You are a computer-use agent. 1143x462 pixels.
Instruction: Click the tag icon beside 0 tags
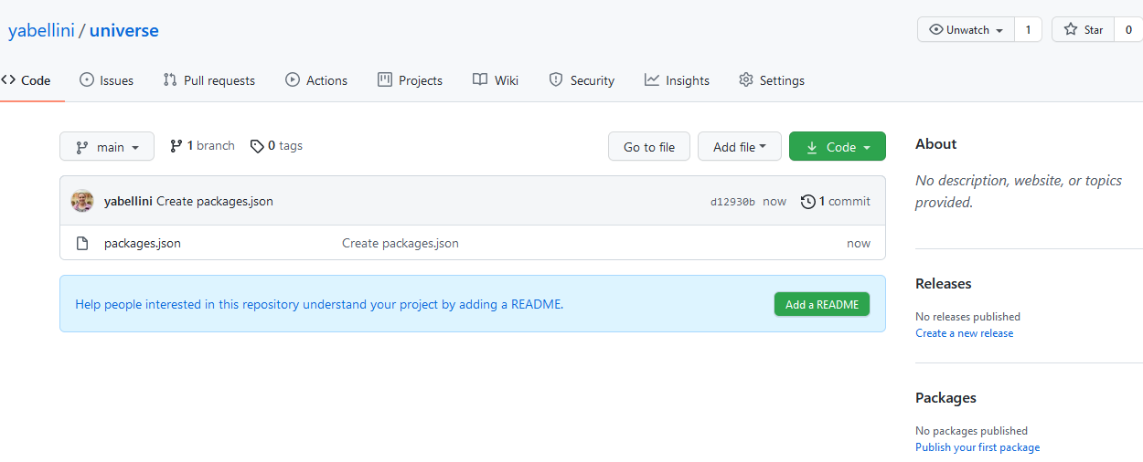[x=257, y=146]
